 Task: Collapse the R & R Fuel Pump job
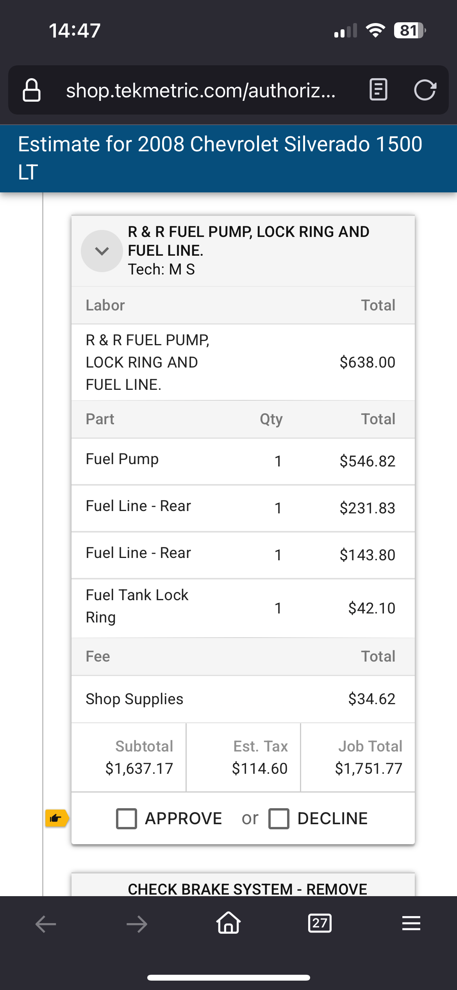click(x=102, y=251)
